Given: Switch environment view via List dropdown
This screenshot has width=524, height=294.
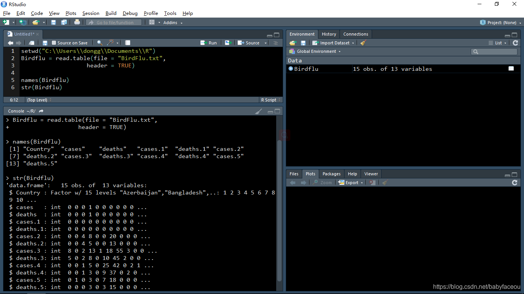Looking at the screenshot, I should pos(498,43).
